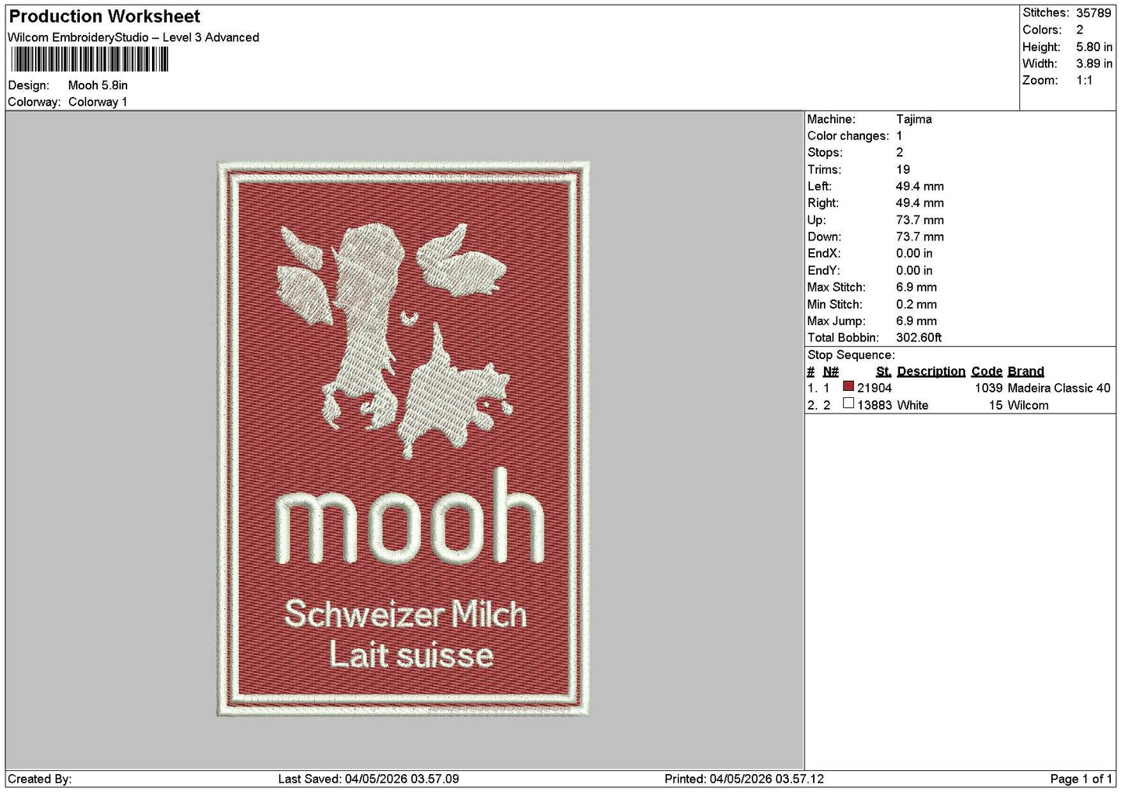Click the 'Wilcom' brand in row 2
Viewport: 1121px width, 792px height.
pos(1028,405)
